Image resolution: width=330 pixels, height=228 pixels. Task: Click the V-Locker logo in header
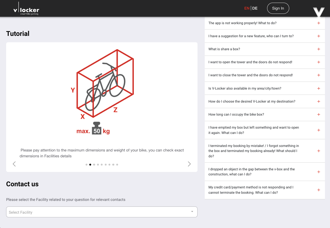tap(26, 10)
